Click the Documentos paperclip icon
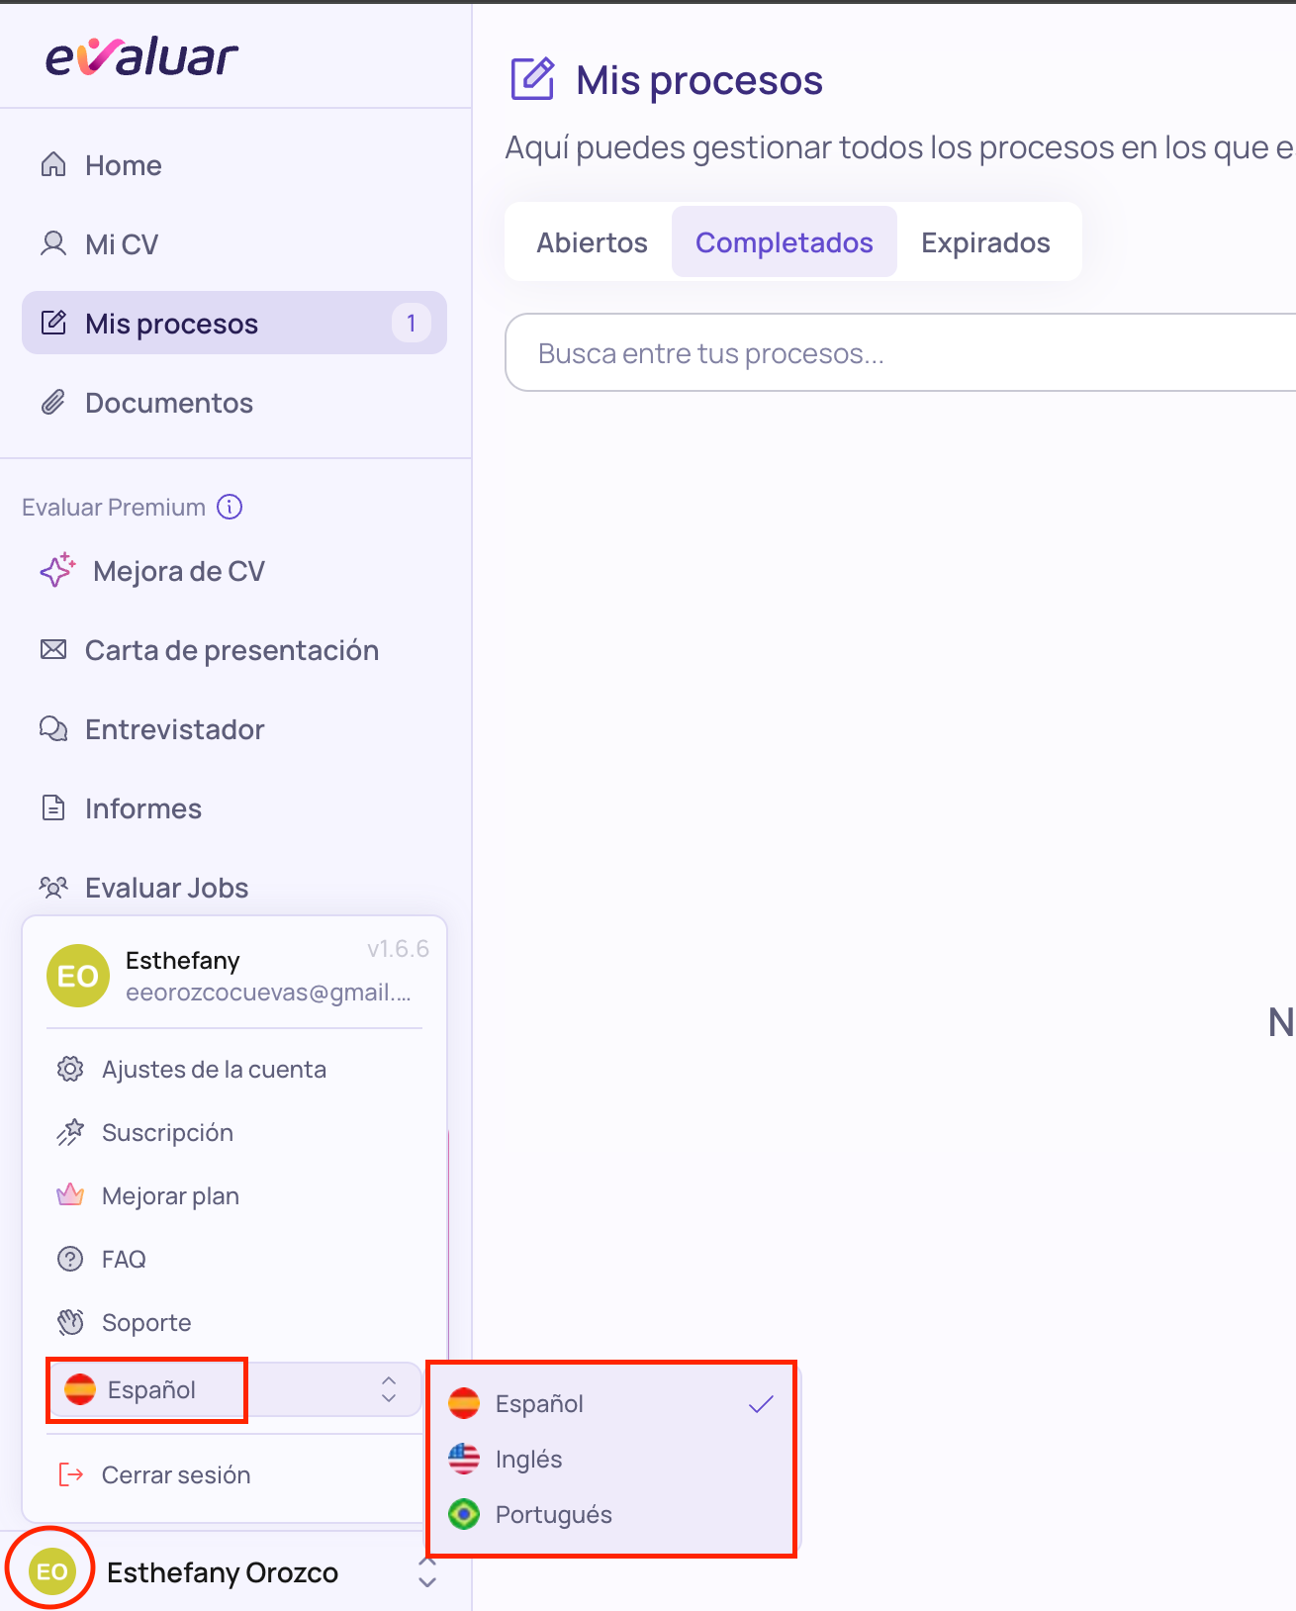This screenshot has height=1611, width=1296. click(53, 402)
